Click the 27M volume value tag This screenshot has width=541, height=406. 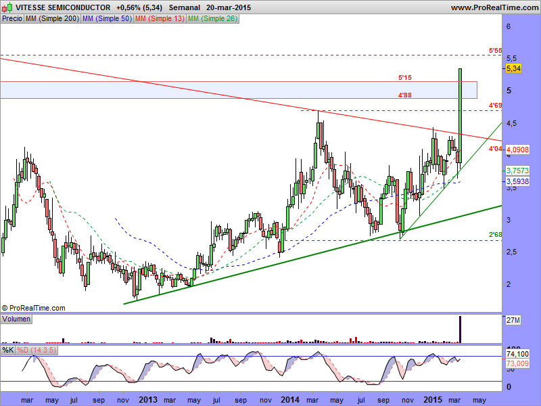513,320
